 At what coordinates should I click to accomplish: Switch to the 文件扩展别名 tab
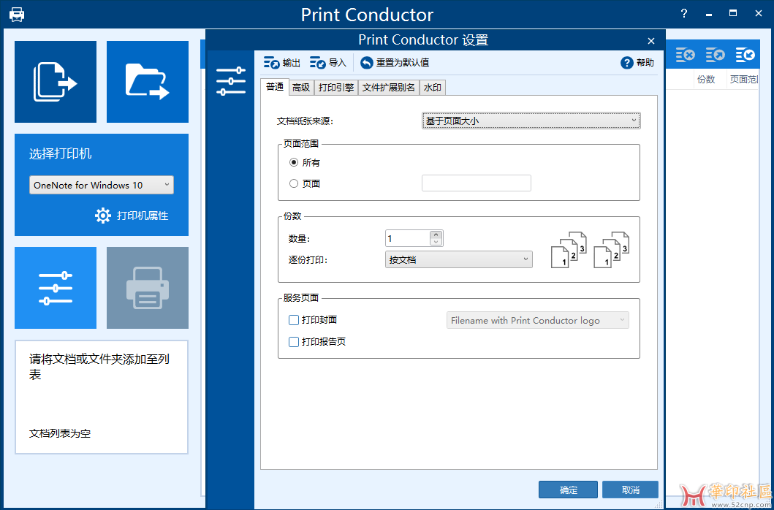(x=389, y=88)
